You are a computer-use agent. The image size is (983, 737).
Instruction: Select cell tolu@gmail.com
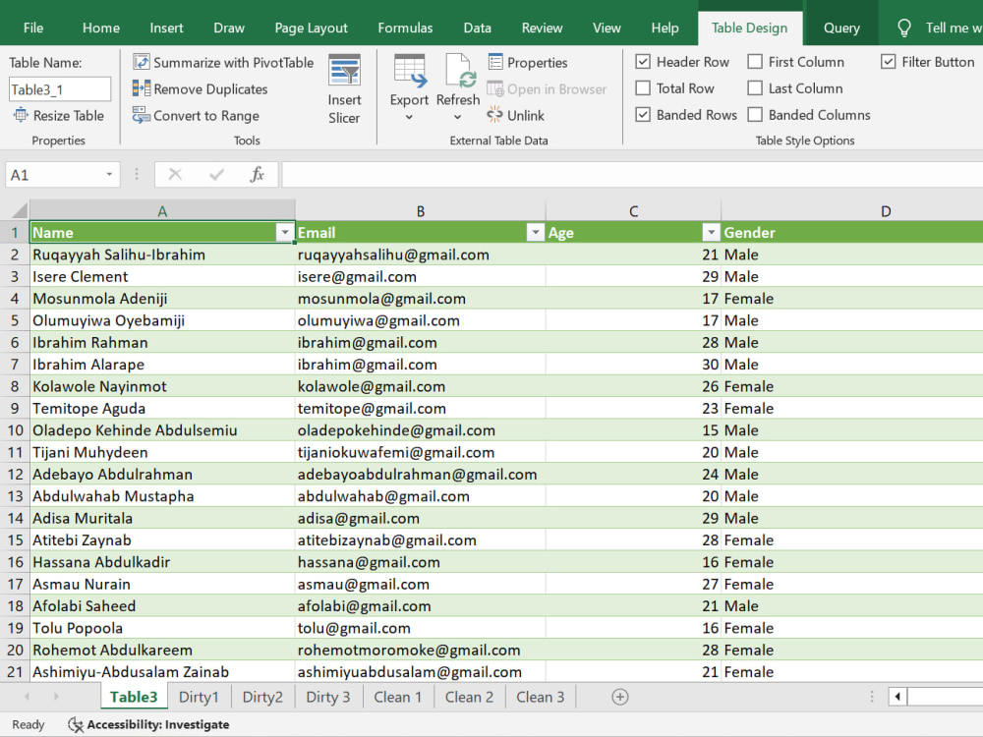click(420, 628)
